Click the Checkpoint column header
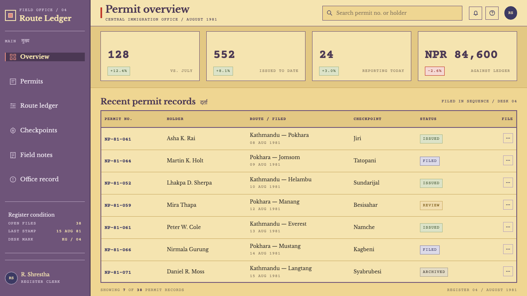Image resolution: width=527 pixels, height=296 pixels. coord(367,119)
